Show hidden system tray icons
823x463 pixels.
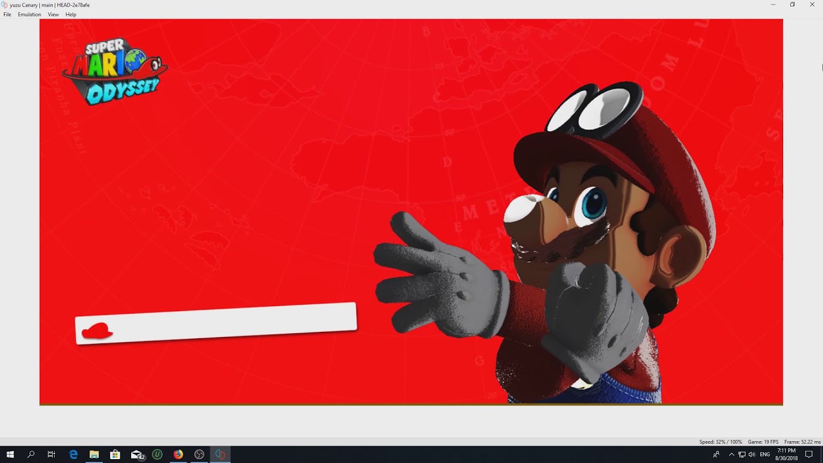[x=731, y=455]
